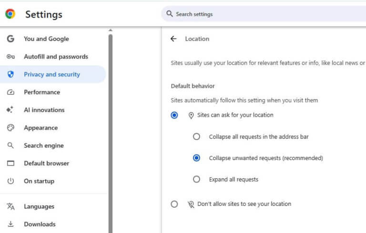The height and width of the screenshot is (233, 366).
Task: Click the sidebar scrollbar up arrow
Action: (111, 30)
